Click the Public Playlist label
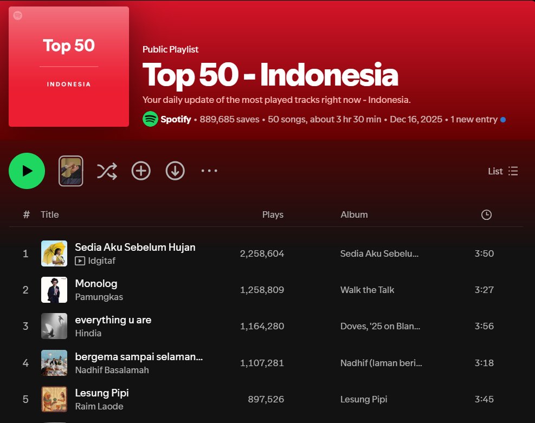Screen dimensions: 535x423 (170, 49)
